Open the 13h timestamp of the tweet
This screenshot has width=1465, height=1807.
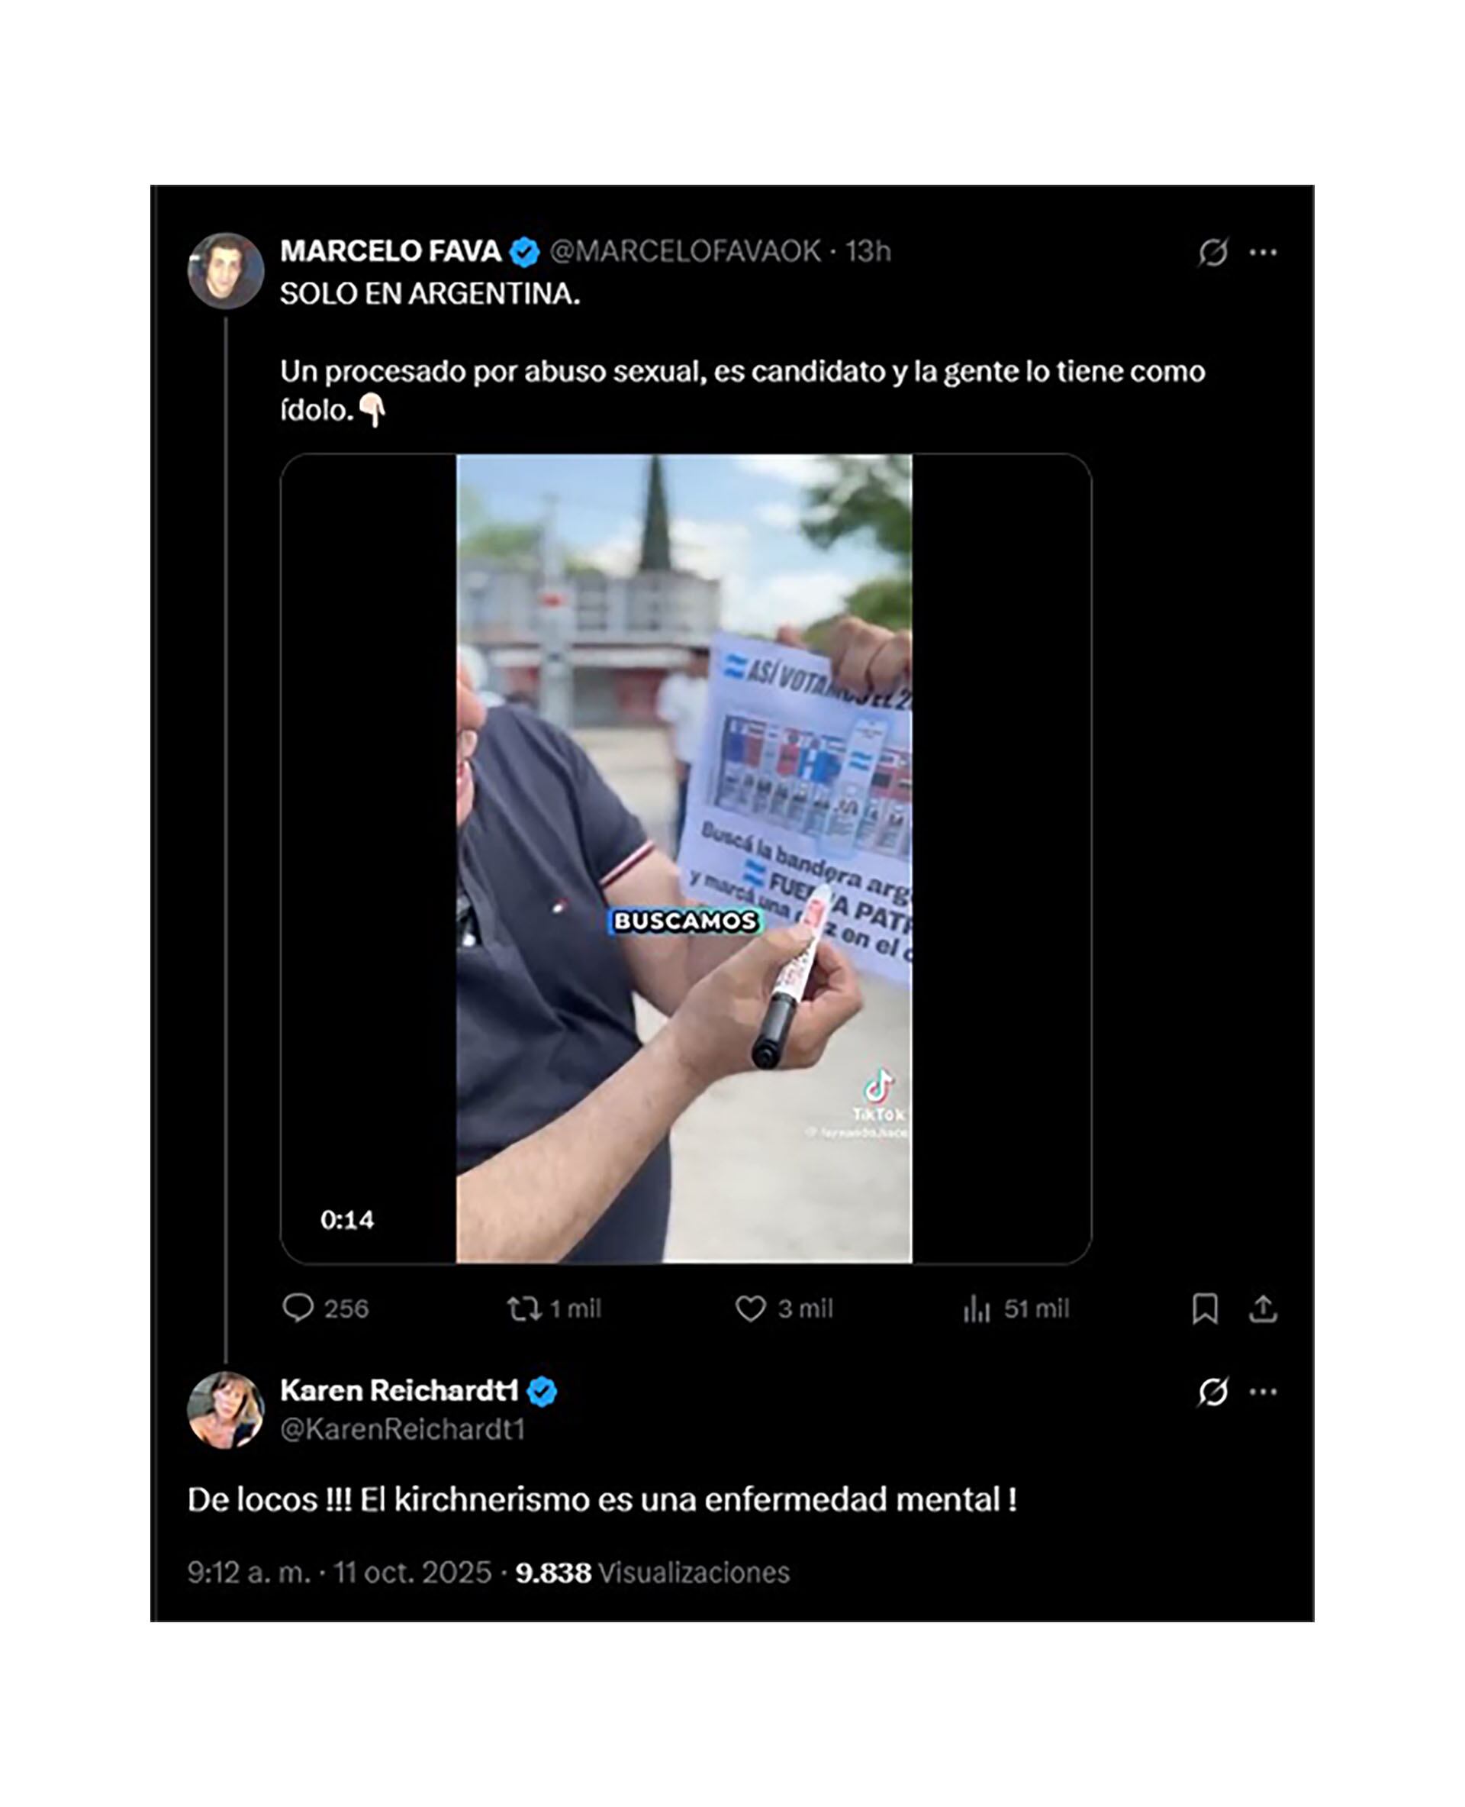coord(868,252)
